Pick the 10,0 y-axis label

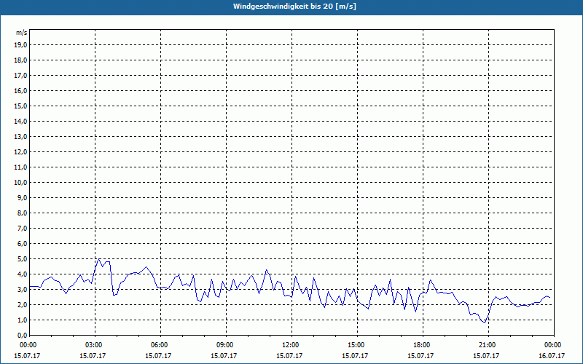click(x=20, y=183)
